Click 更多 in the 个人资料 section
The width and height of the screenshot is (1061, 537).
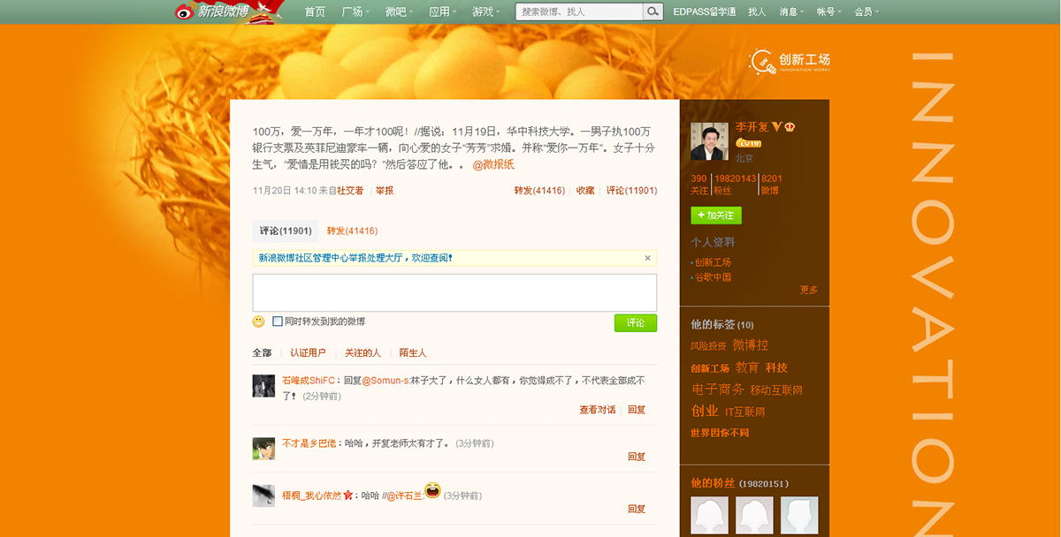(x=809, y=290)
